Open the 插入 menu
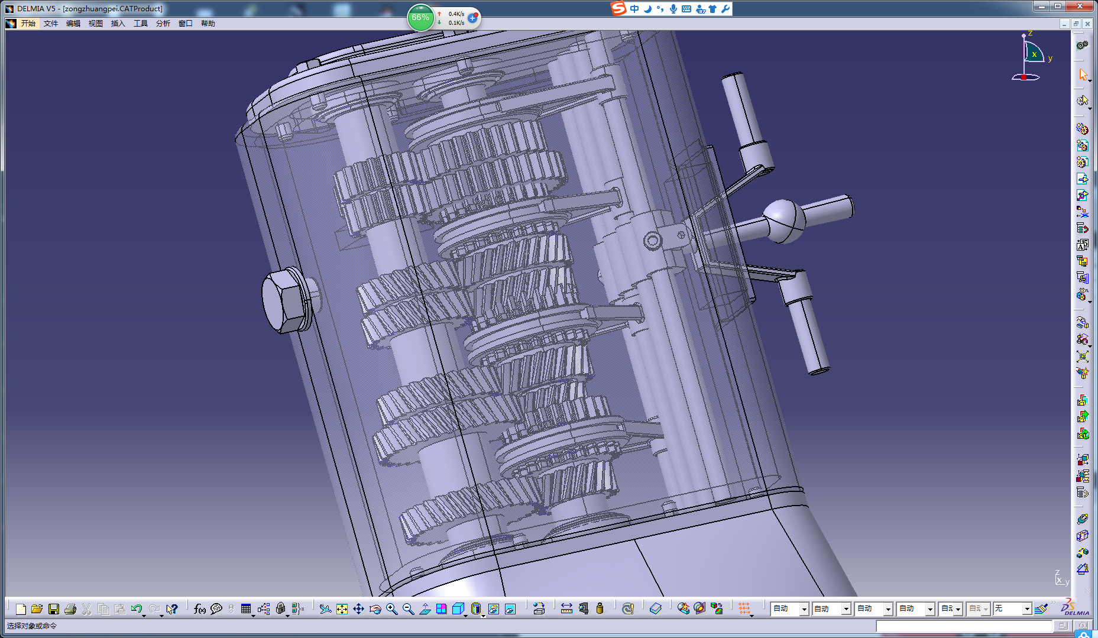This screenshot has width=1098, height=638. pyautogui.click(x=118, y=24)
